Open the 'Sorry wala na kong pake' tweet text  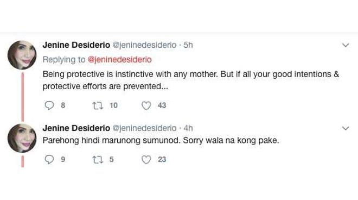point(231,140)
